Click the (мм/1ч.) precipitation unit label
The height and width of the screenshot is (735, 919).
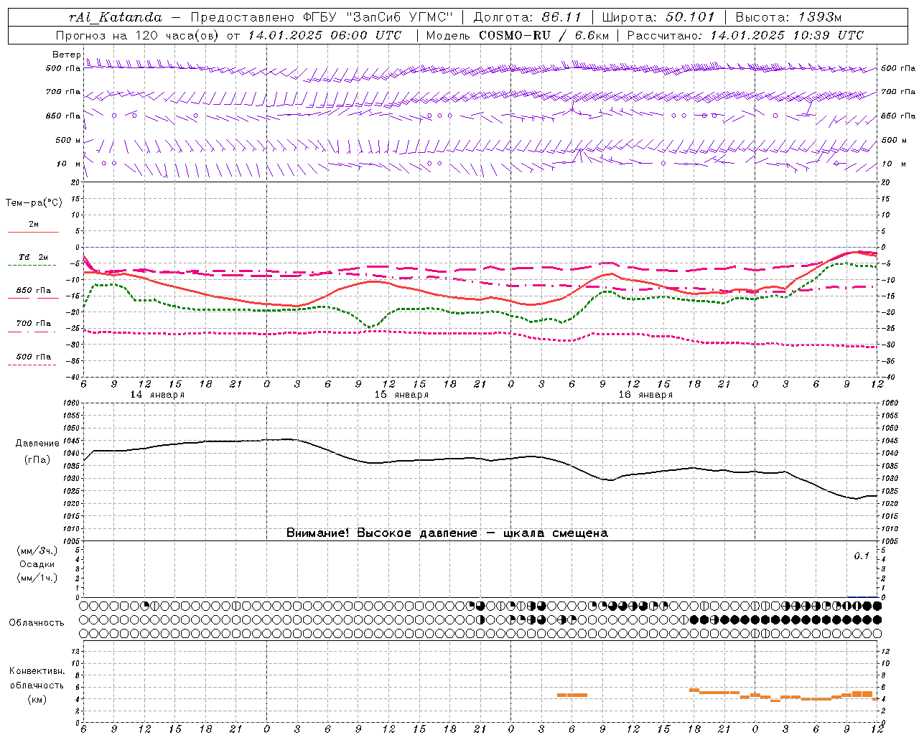[37, 578]
